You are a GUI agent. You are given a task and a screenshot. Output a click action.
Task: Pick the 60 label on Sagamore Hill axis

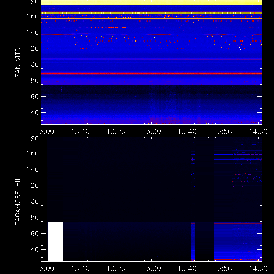click(35, 234)
